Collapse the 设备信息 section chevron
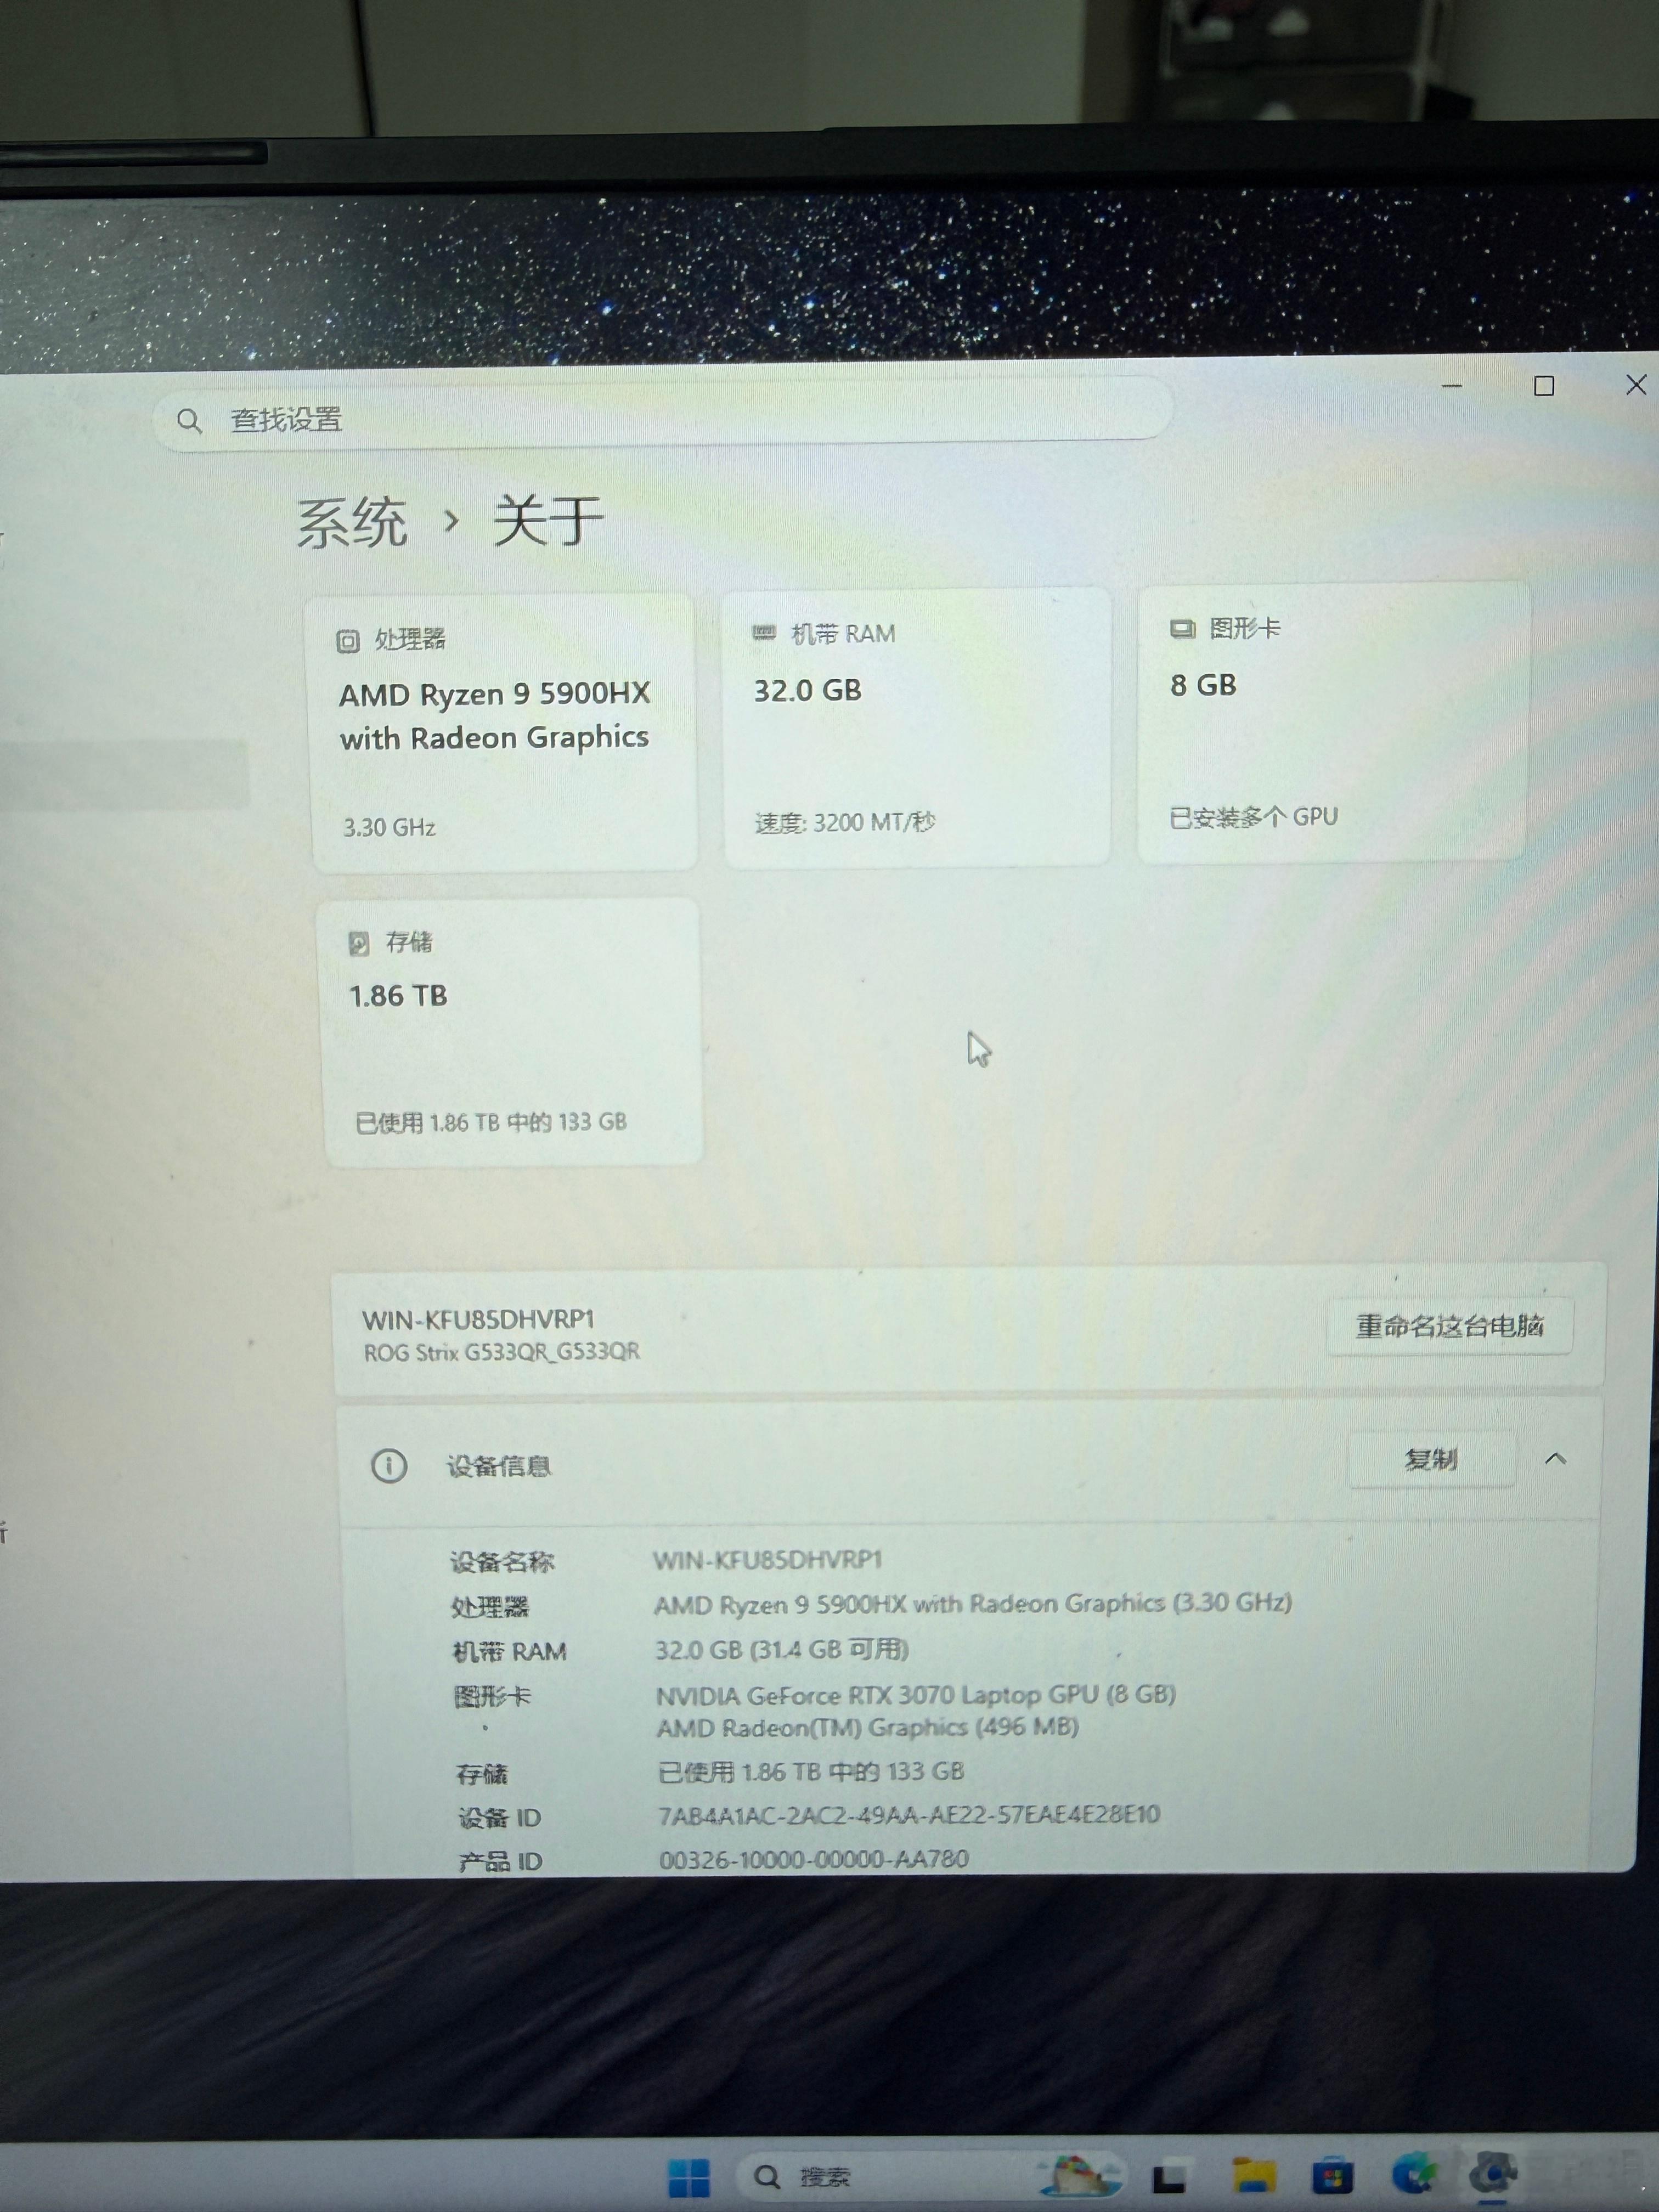 tap(1555, 1459)
